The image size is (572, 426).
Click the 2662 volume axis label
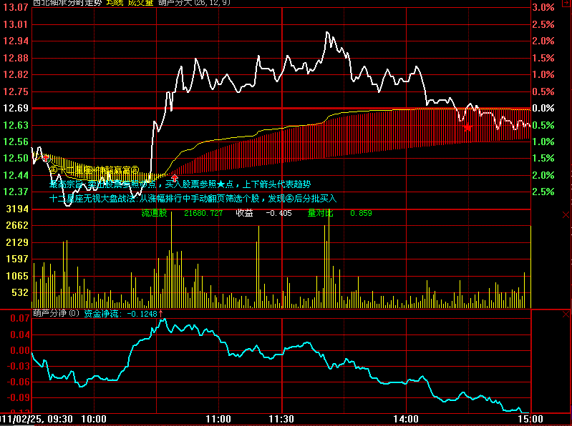coord(17,225)
